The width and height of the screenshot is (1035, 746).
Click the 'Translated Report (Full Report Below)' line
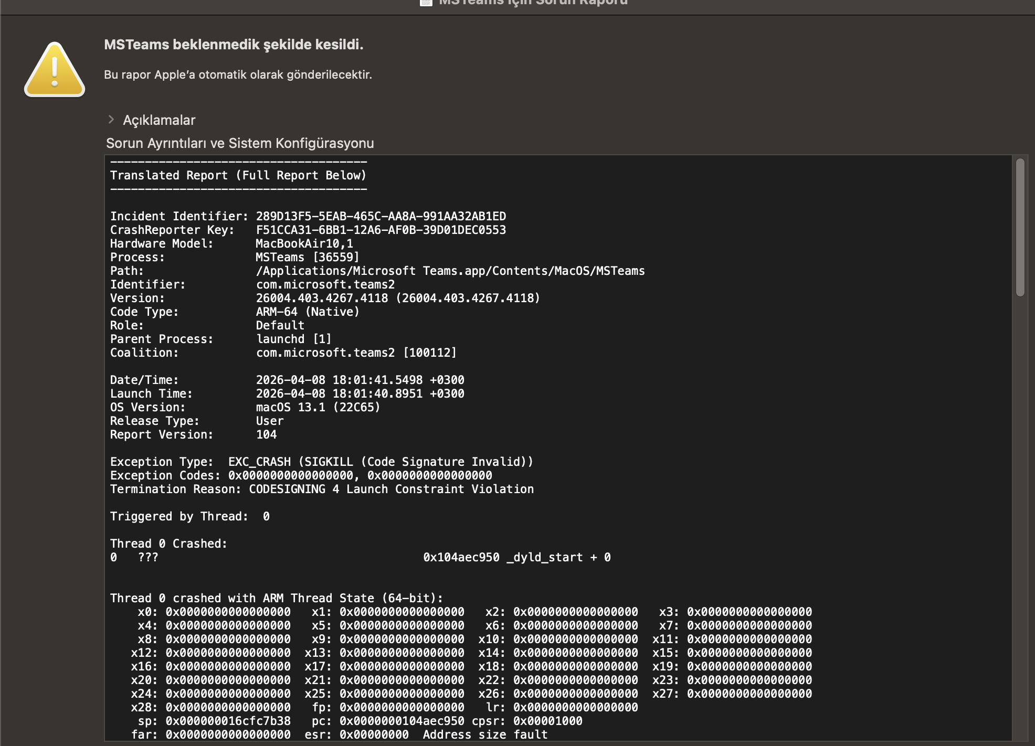(238, 175)
